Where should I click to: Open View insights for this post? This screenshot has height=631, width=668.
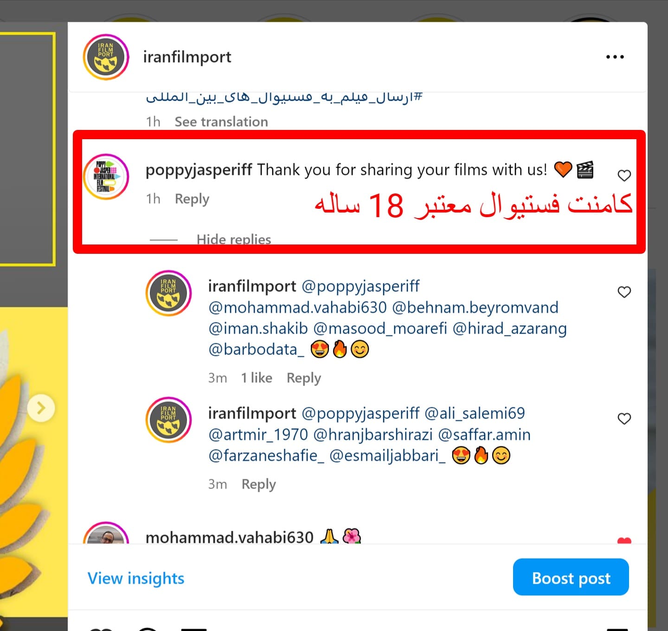(x=136, y=578)
